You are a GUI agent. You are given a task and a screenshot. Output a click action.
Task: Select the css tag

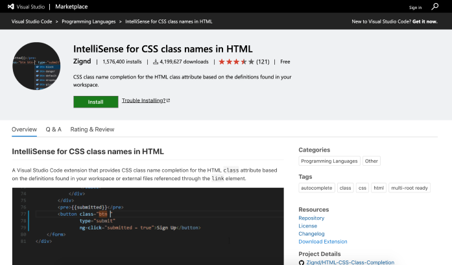coord(363,188)
